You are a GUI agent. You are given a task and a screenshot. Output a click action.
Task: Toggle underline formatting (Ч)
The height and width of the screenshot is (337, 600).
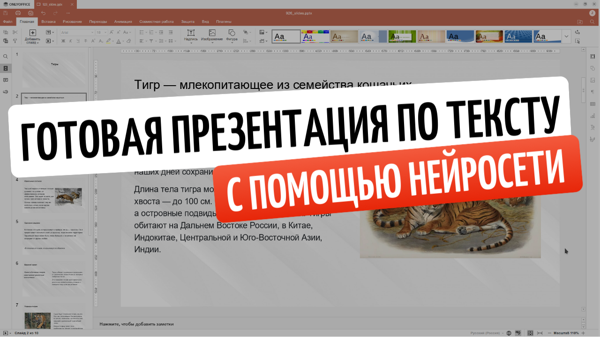point(78,41)
